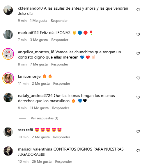
Task: Heart nataly_andrea2724's comment
Action: click(x=138, y=97)
